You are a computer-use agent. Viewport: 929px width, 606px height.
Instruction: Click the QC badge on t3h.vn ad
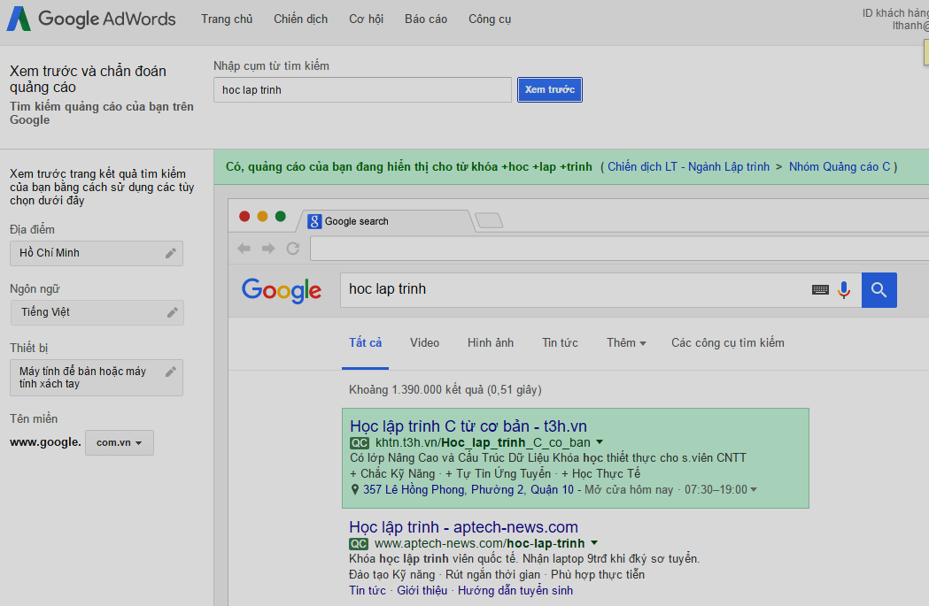point(360,442)
